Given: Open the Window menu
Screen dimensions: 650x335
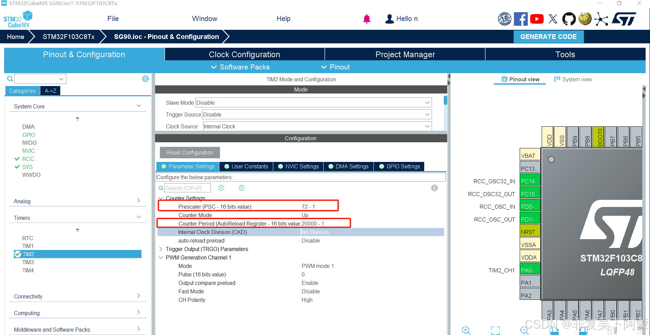Looking at the screenshot, I should 204,19.
